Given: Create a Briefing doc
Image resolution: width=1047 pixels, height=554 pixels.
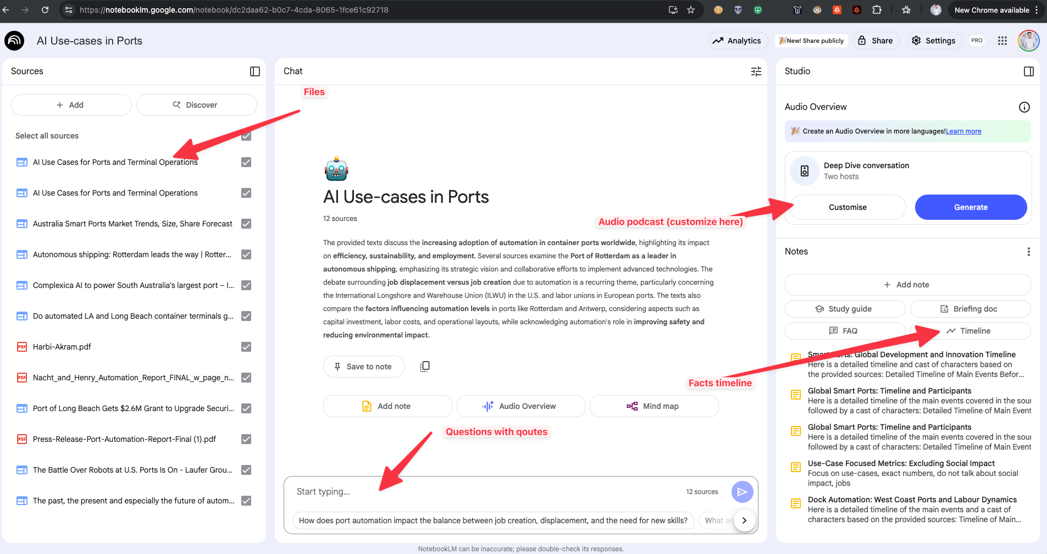Looking at the screenshot, I should (970, 309).
